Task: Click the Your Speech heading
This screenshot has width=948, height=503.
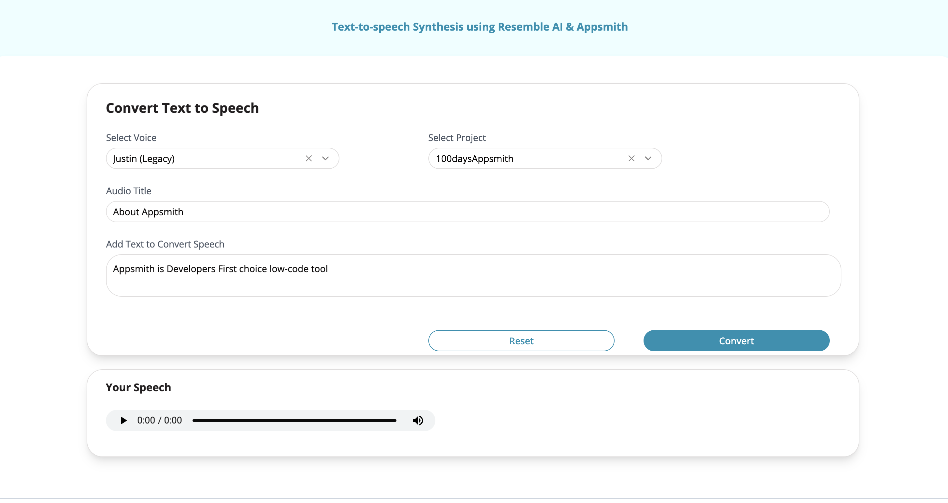Action: point(138,387)
